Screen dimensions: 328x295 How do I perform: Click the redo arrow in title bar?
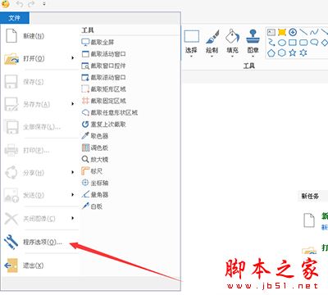32,3
